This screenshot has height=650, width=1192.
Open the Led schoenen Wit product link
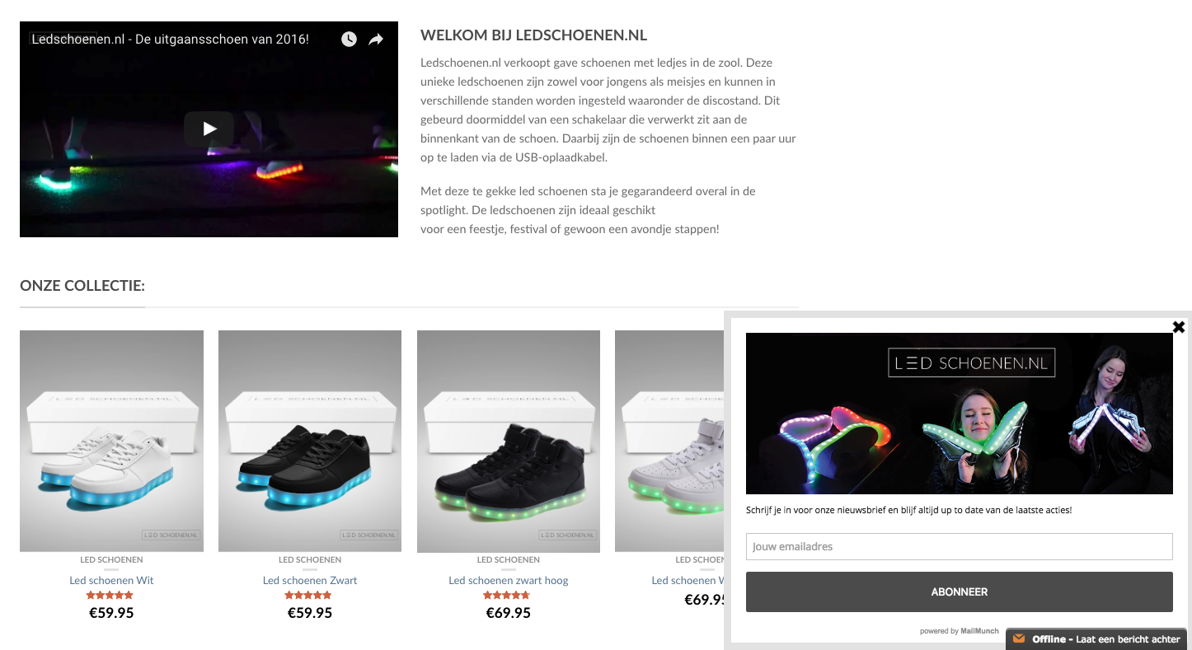tap(111, 580)
